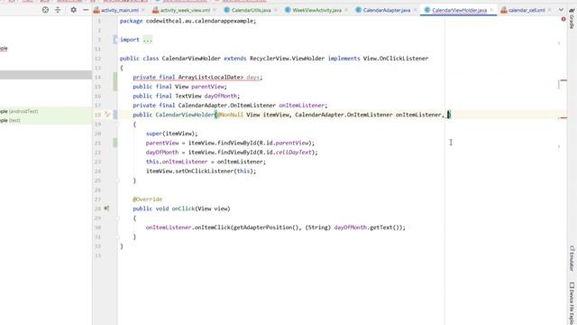577x325 pixels.
Task: Close the CalendarAdapter.java tab
Action: tap(415, 10)
